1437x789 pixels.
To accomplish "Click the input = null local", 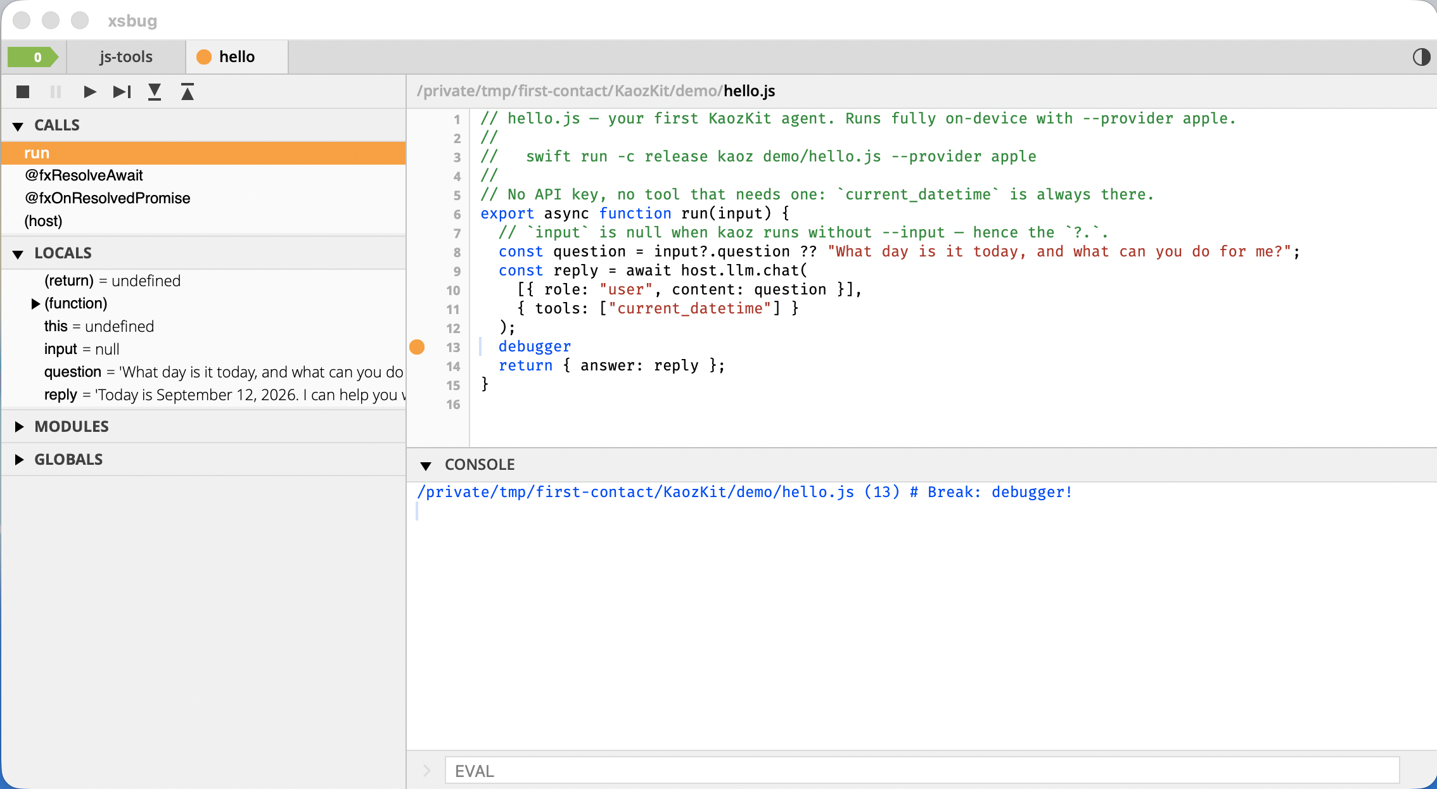I will point(203,350).
